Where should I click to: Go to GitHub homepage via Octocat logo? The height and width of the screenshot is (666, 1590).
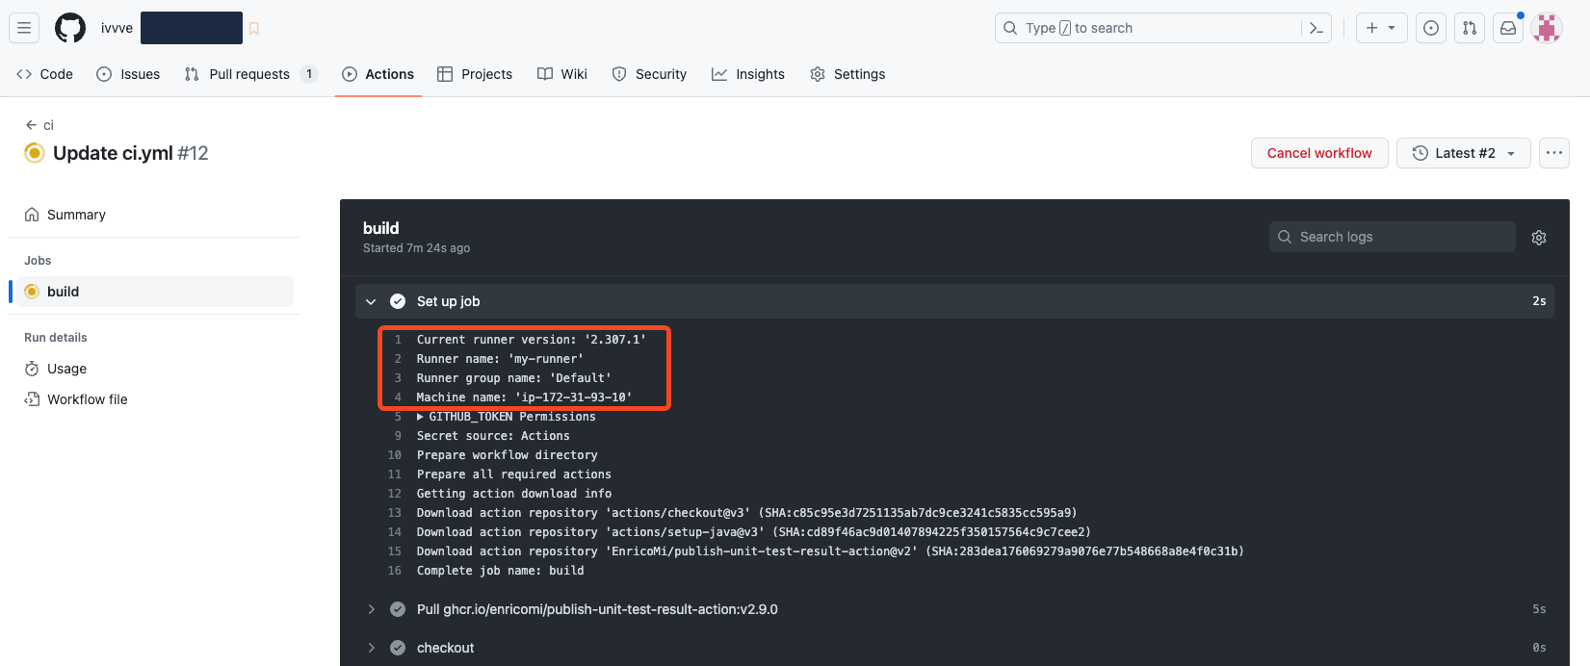(70, 28)
